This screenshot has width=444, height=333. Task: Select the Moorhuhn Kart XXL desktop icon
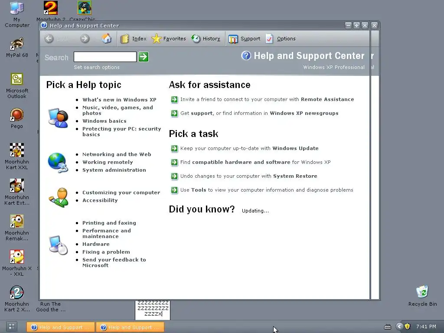[x=17, y=157]
